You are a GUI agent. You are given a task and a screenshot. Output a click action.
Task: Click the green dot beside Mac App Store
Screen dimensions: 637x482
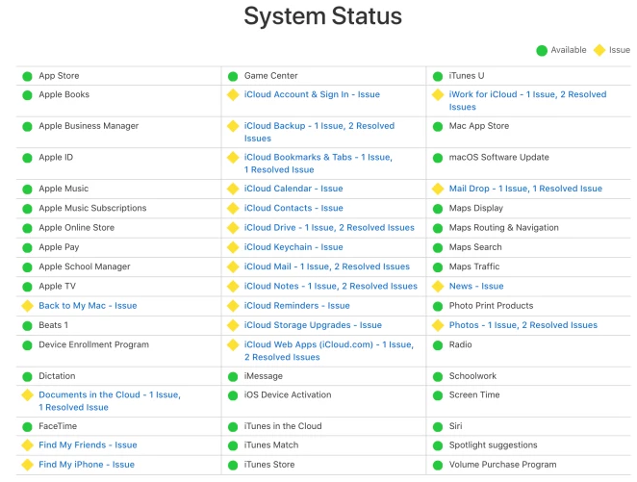[438, 127]
